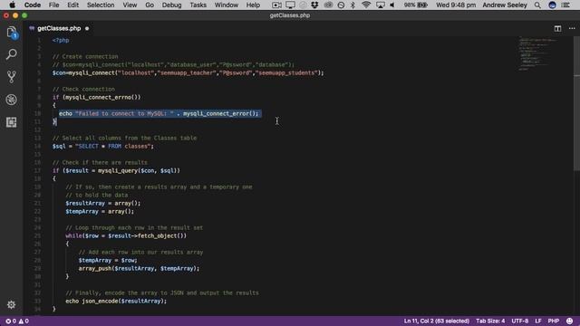Click the unsaved dot on getClasses.php tab
Viewport: 580px width, 326px height.
pos(87,28)
